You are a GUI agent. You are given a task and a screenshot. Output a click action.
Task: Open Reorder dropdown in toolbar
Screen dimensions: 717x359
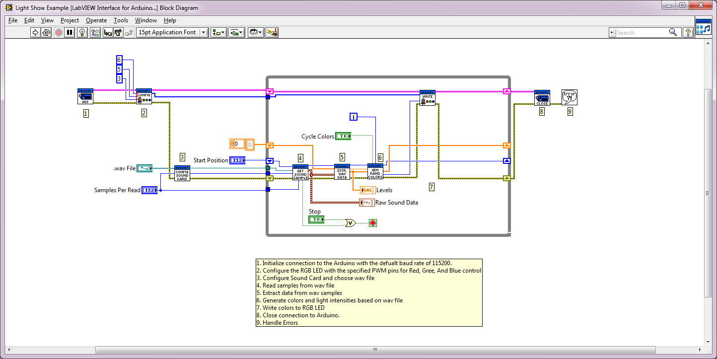(x=256, y=32)
